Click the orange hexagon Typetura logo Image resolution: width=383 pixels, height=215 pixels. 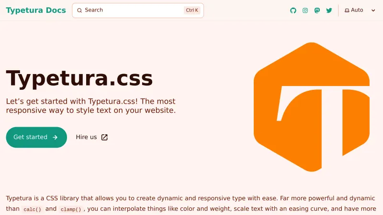point(312,107)
